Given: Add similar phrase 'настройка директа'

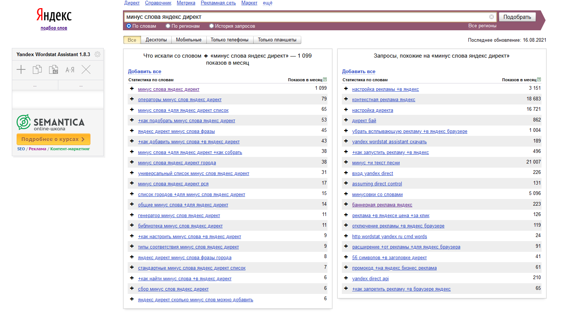Looking at the screenshot, I should [x=346, y=110].
